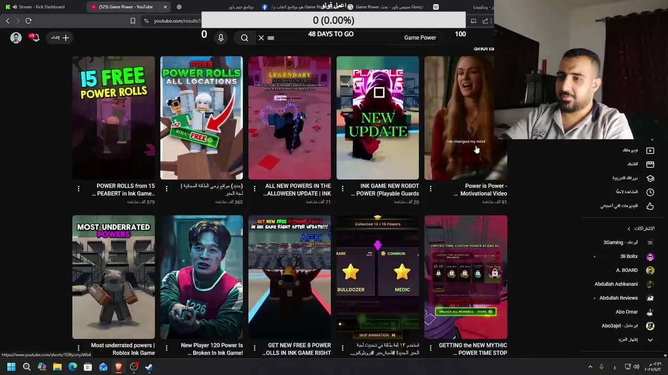Image resolution: width=668 pixels, height=375 pixels.
Task: Click the voice search microphone icon
Action: [x=221, y=37]
